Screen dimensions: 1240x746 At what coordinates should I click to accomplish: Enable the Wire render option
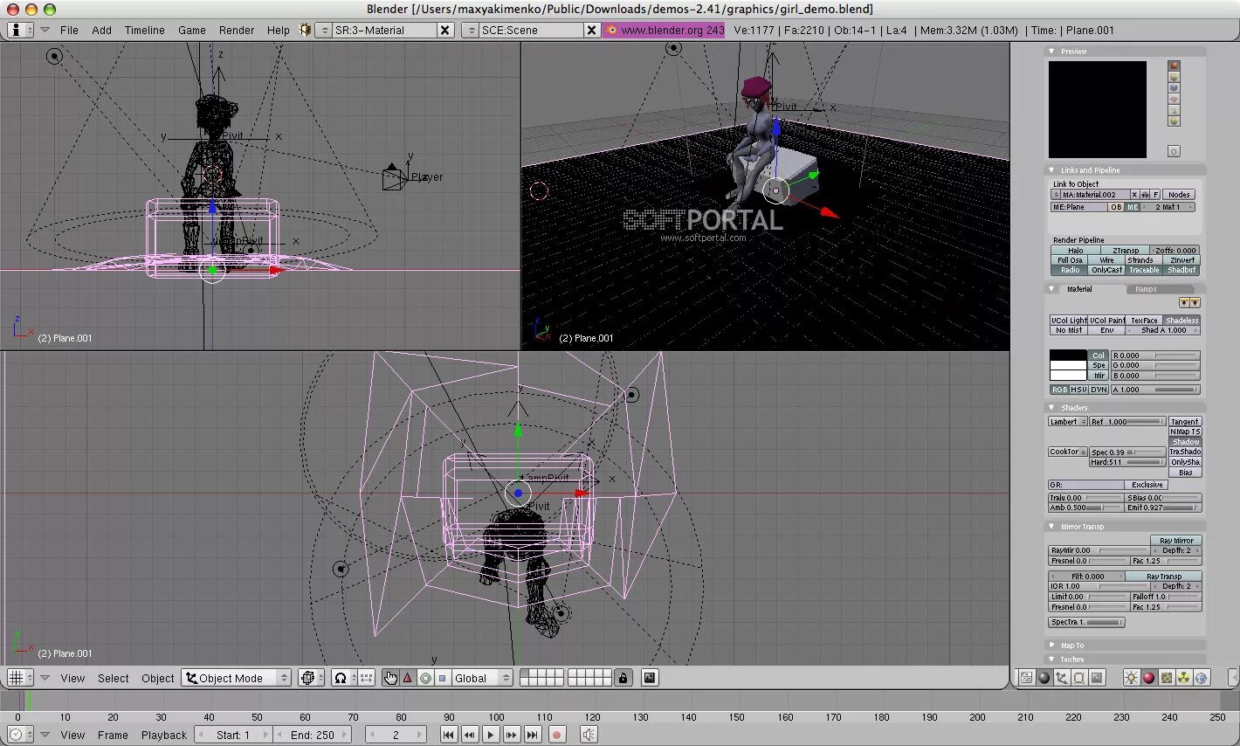pyautogui.click(x=1106, y=260)
